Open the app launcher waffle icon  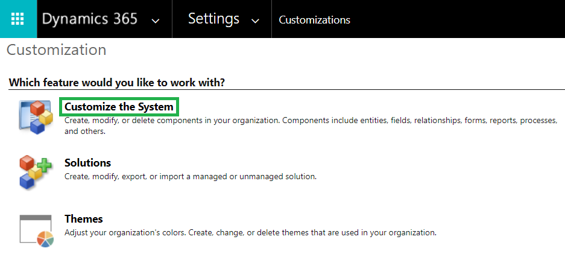coord(18,19)
